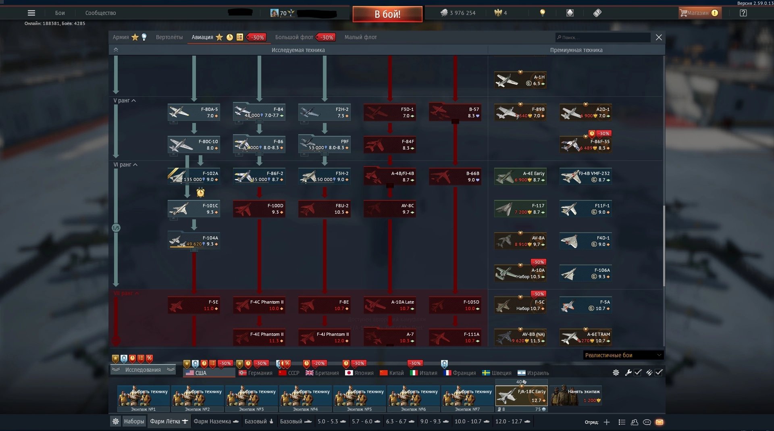The image size is (774, 431).
Task: Switch to the Вертолёты tab
Action: (x=169, y=37)
